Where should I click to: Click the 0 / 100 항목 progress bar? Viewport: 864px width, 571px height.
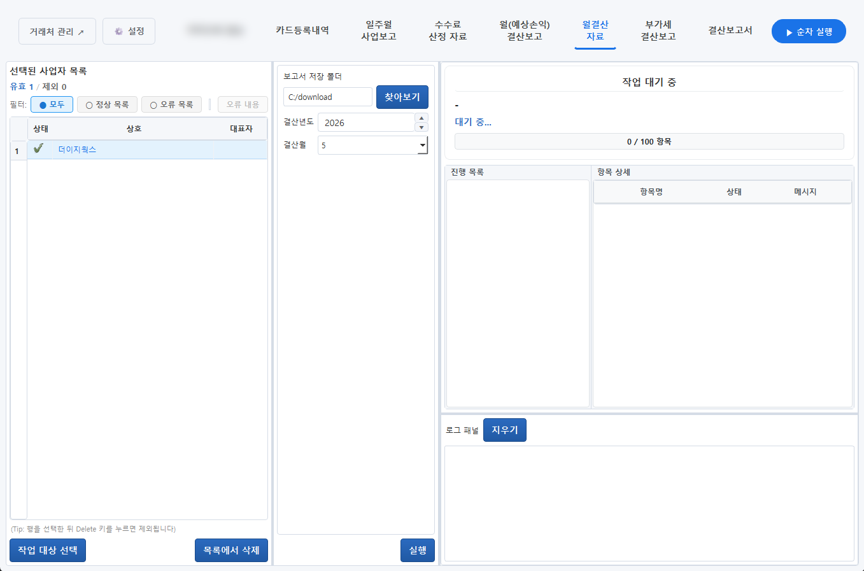pos(649,141)
